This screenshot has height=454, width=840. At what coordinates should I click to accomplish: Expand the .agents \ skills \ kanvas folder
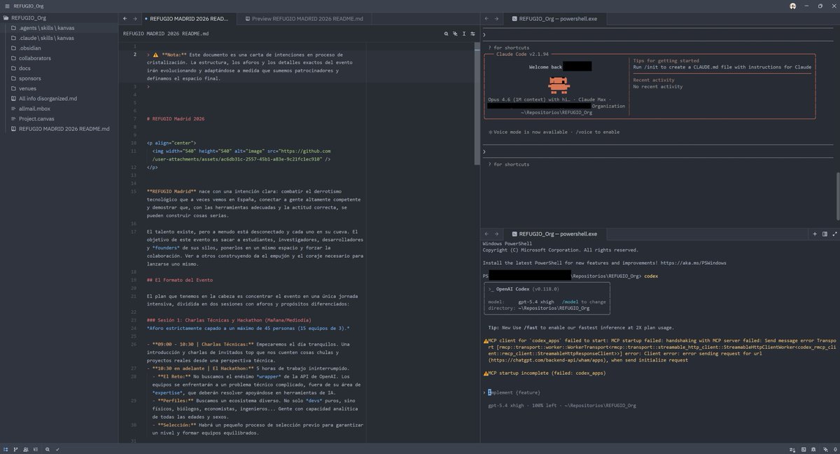(59, 28)
